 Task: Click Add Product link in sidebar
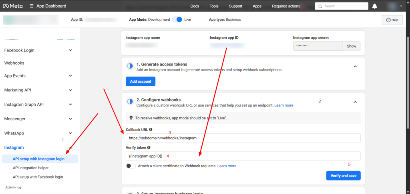click(x=66, y=39)
